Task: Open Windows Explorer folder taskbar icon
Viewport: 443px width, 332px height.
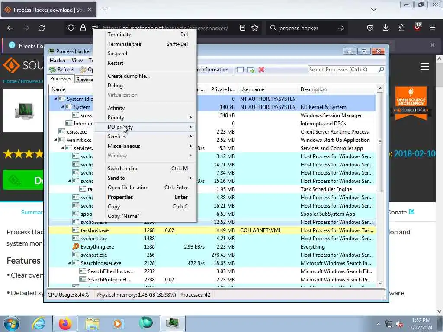Action: 92,323
